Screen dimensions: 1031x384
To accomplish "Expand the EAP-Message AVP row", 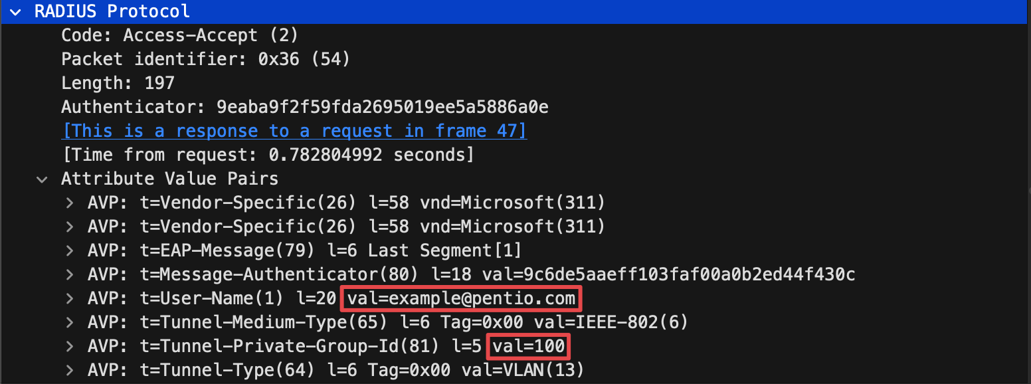I will coord(69,250).
